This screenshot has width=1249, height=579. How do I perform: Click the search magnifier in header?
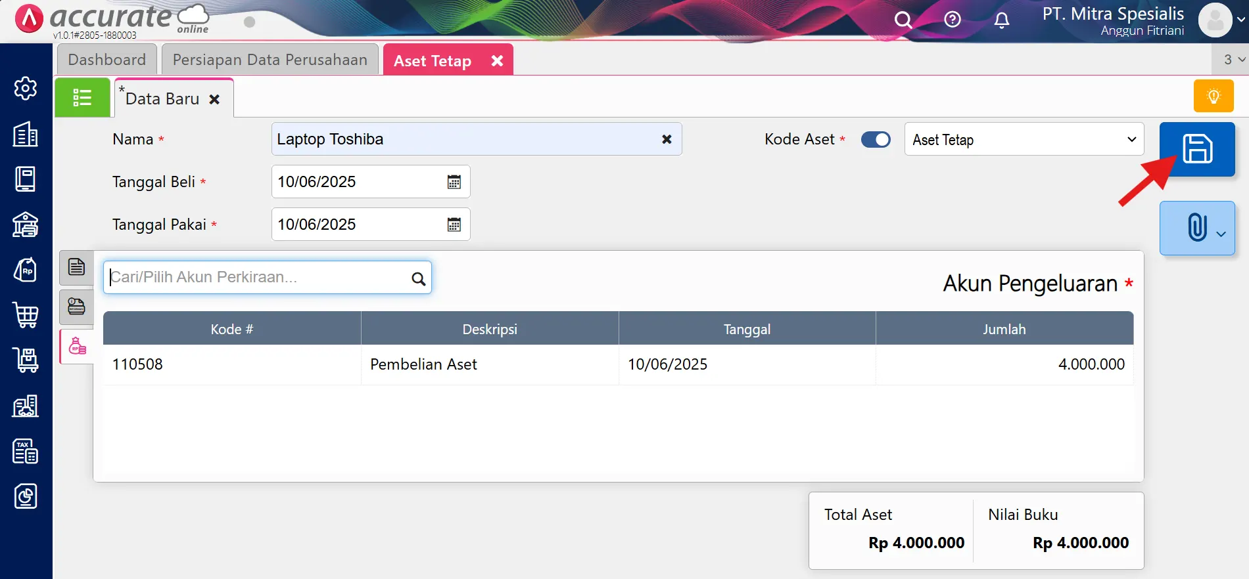point(903,20)
